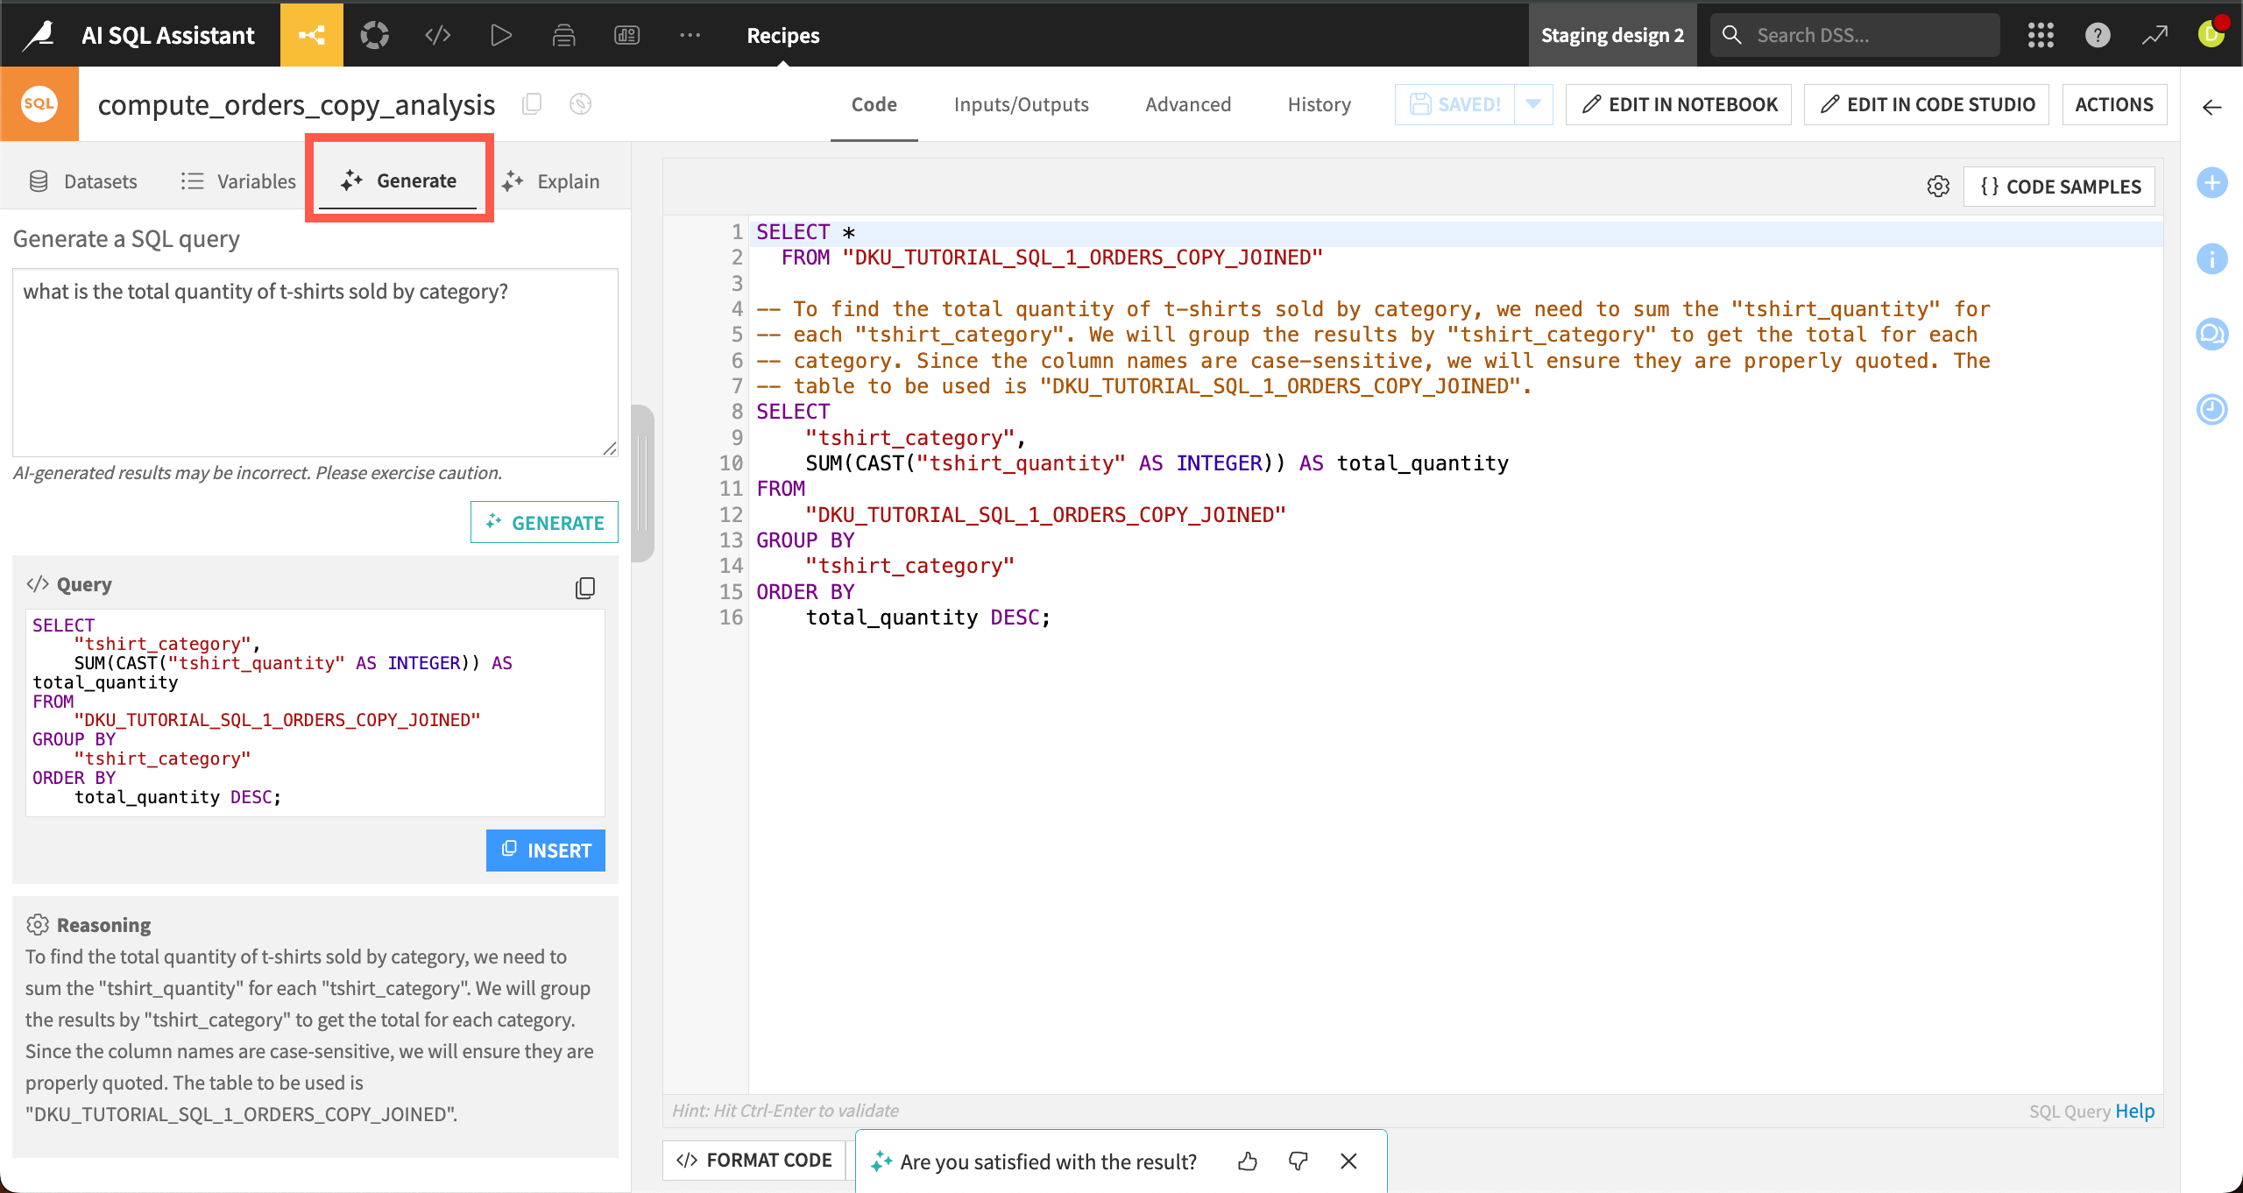This screenshot has width=2243, height=1193.
Task: Collapse the right panel with the arrow
Action: (2212, 108)
